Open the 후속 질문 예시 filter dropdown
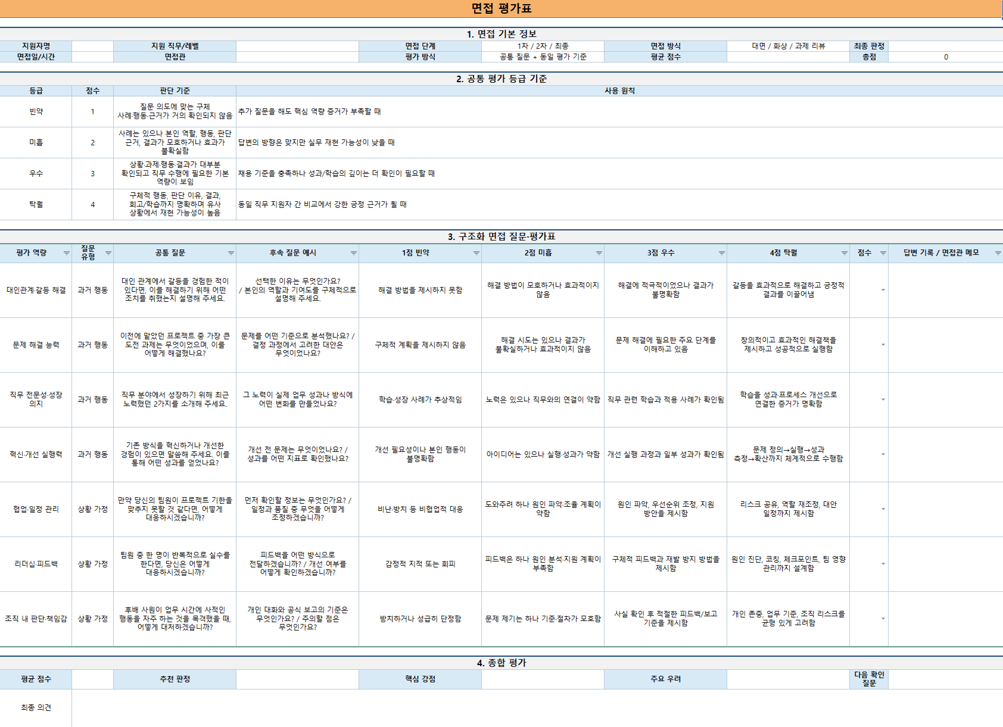This screenshot has width=1003, height=727. point(353,253)
